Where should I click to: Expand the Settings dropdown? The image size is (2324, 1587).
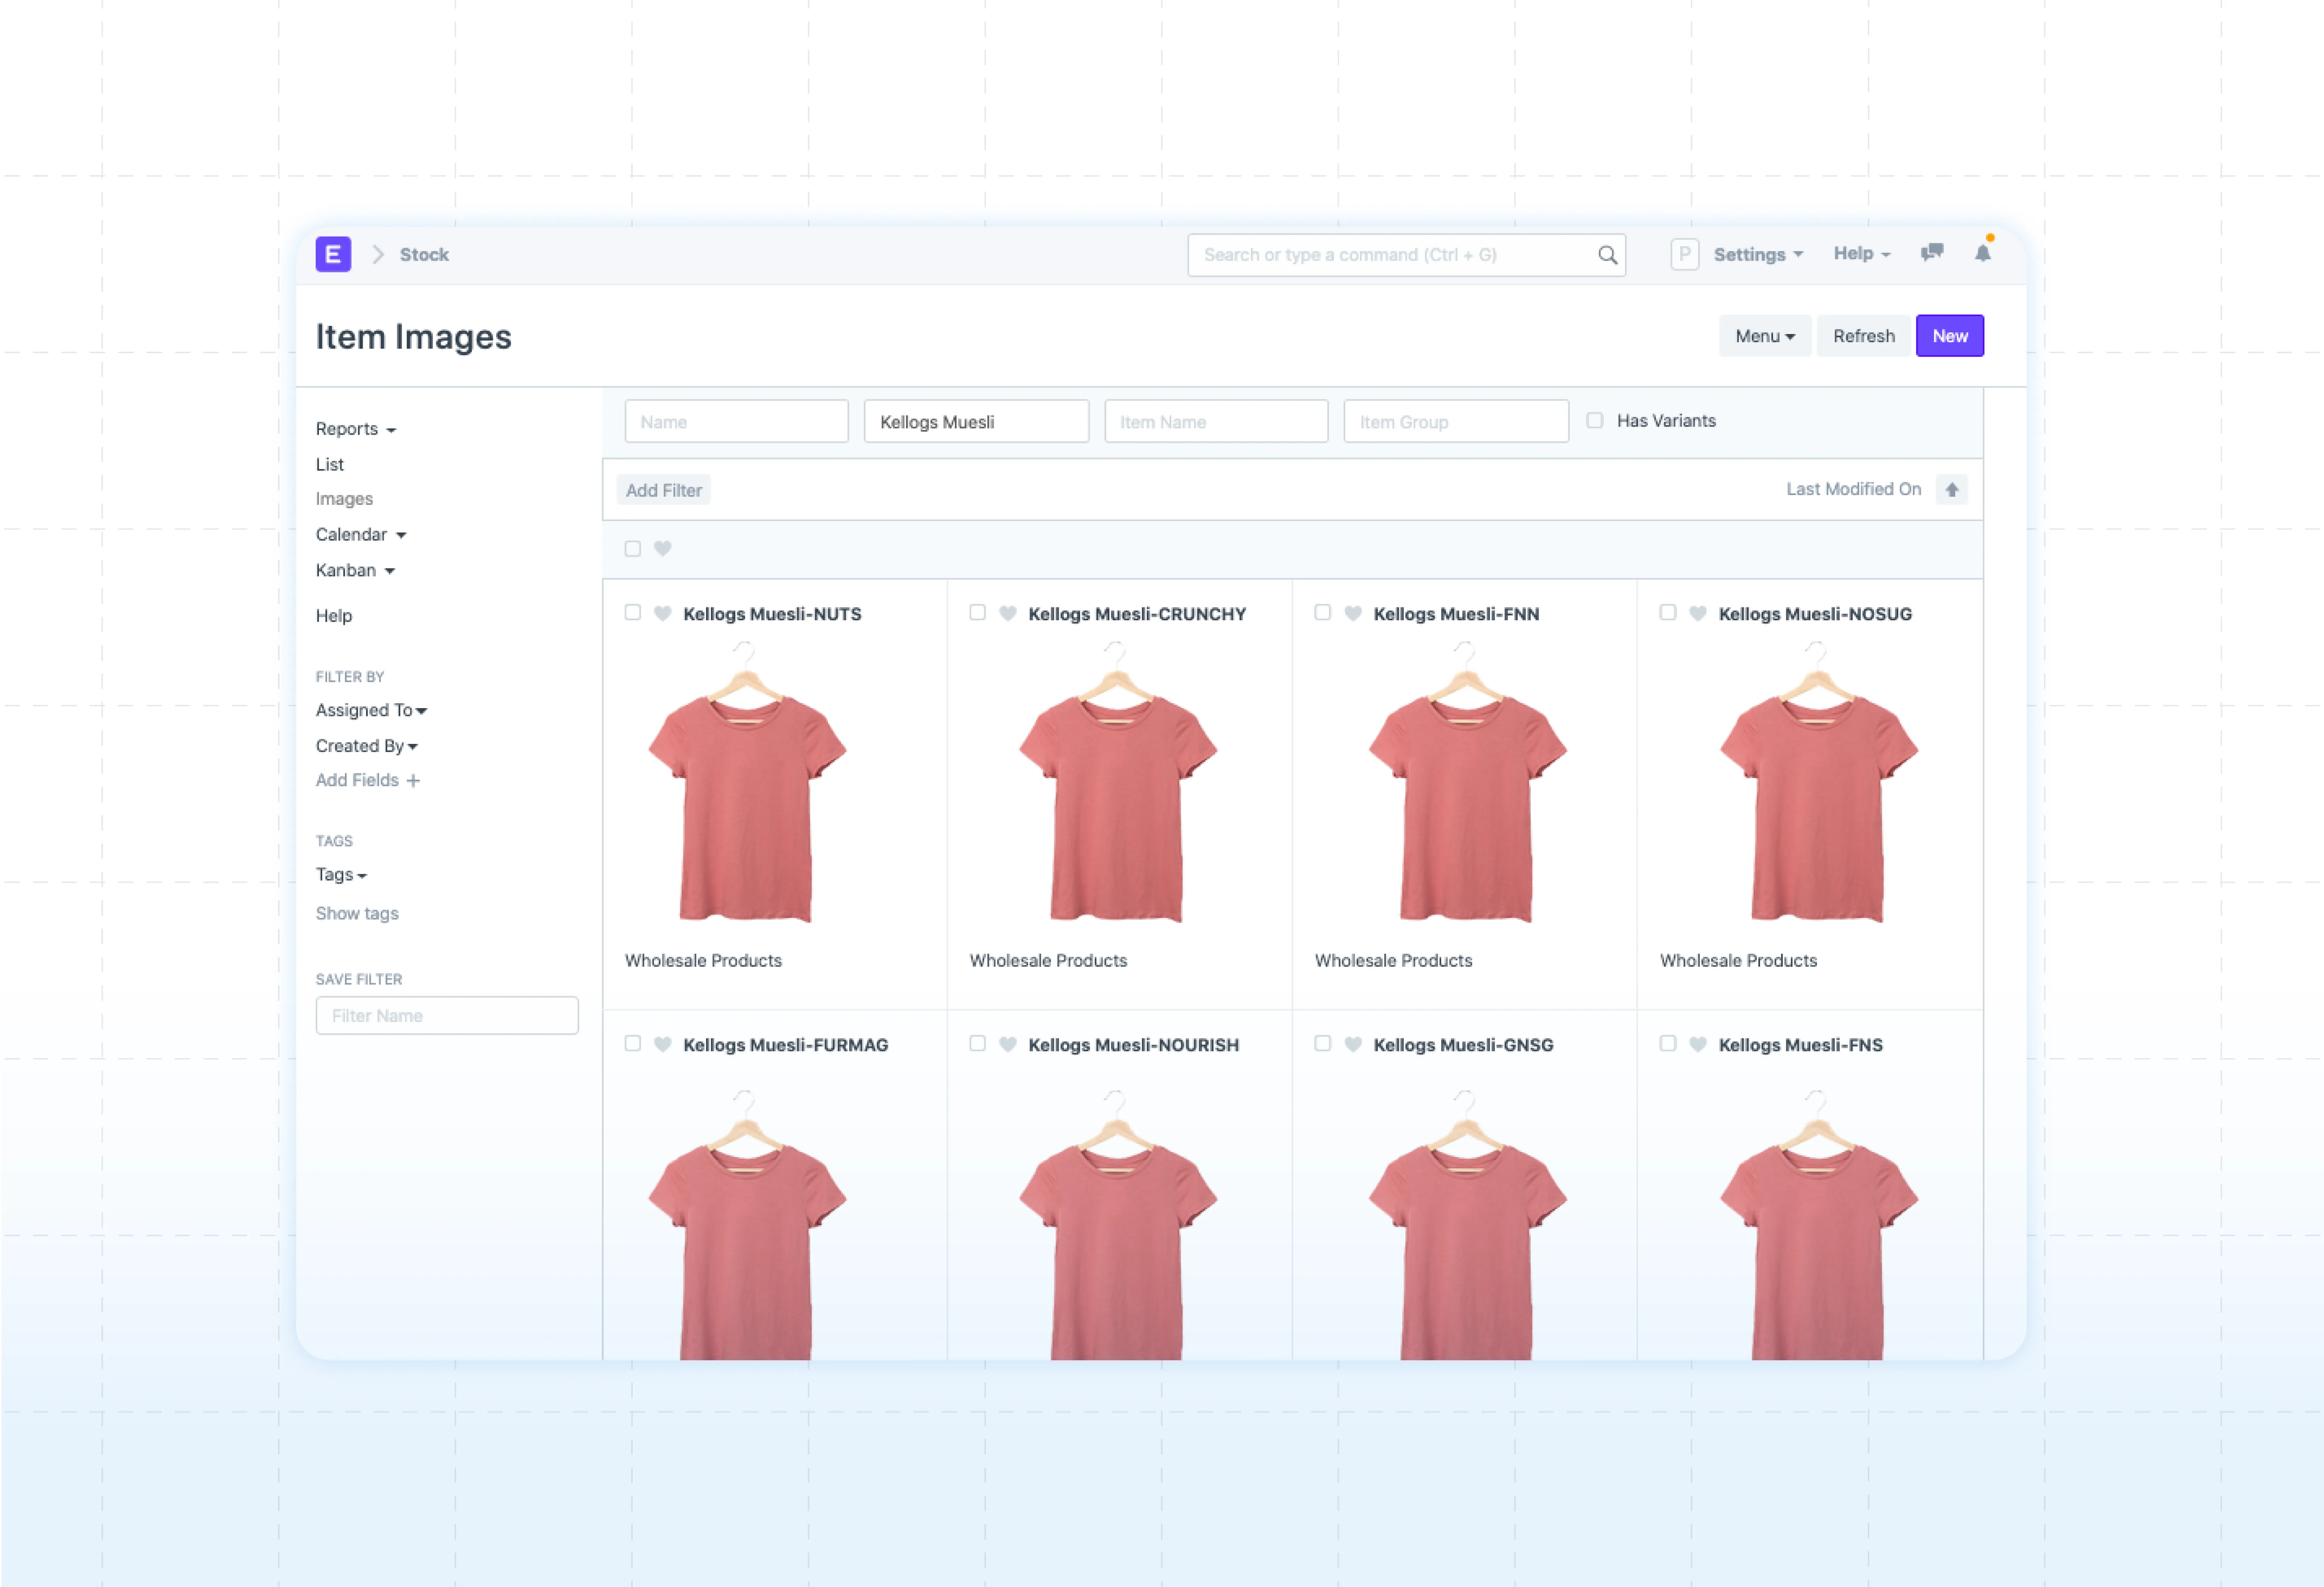(x=1757, y=254)
